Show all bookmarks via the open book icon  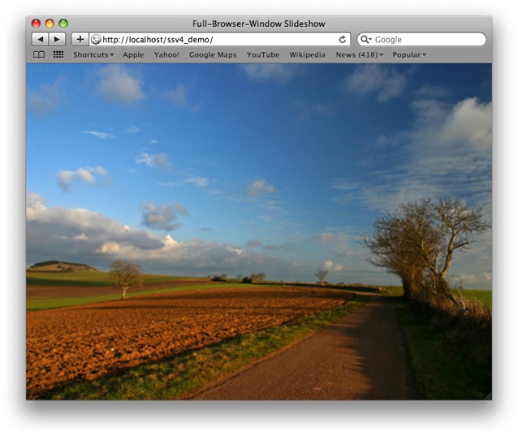pos(39,55)
